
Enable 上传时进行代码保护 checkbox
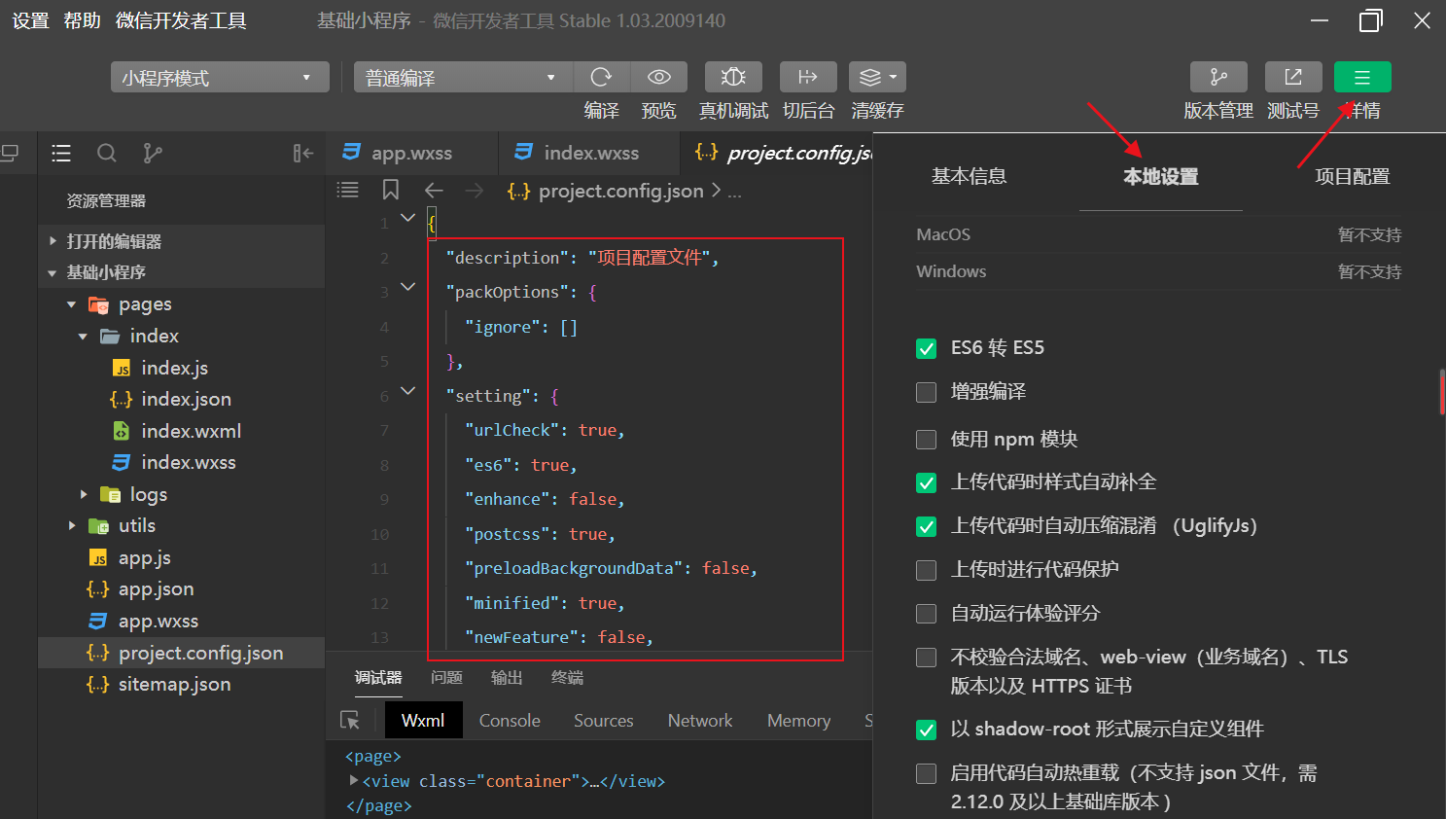(926, 570)
